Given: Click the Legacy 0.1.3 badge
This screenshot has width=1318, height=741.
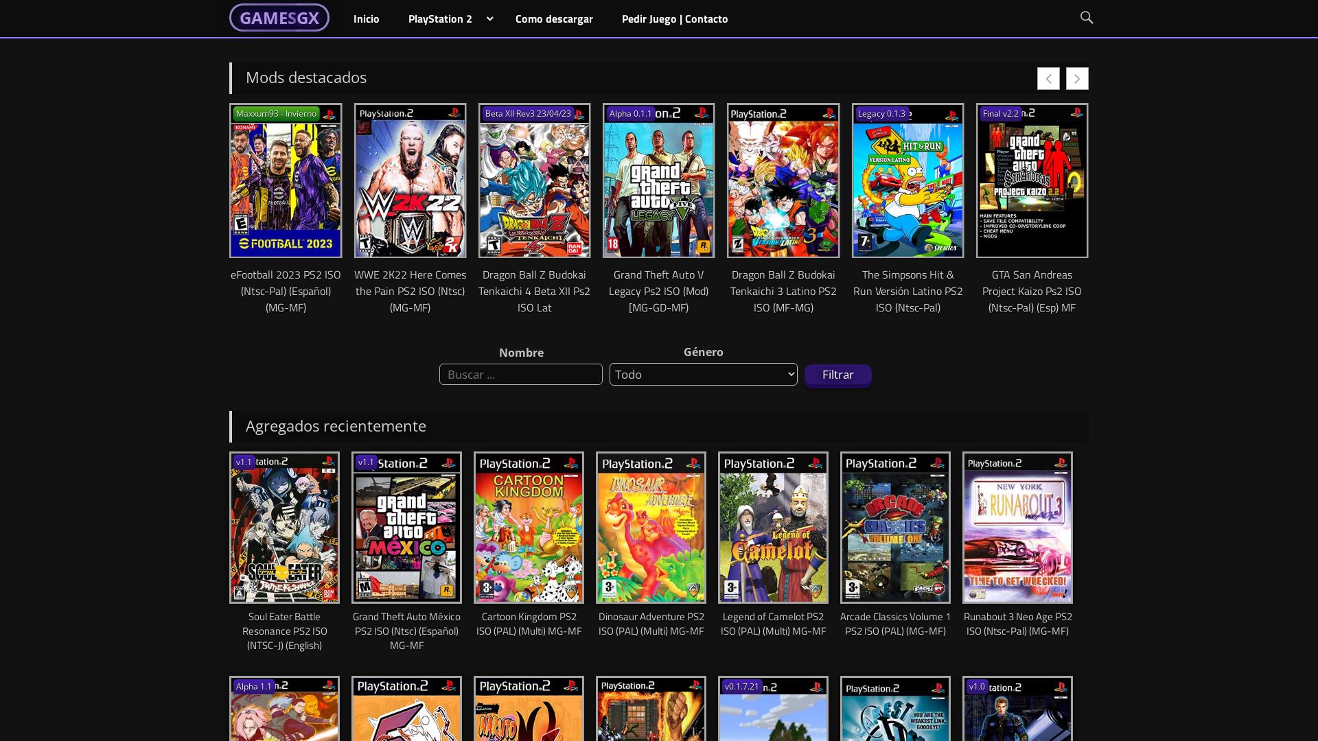Looking at the screenshot, I should (x=881, y=114).
